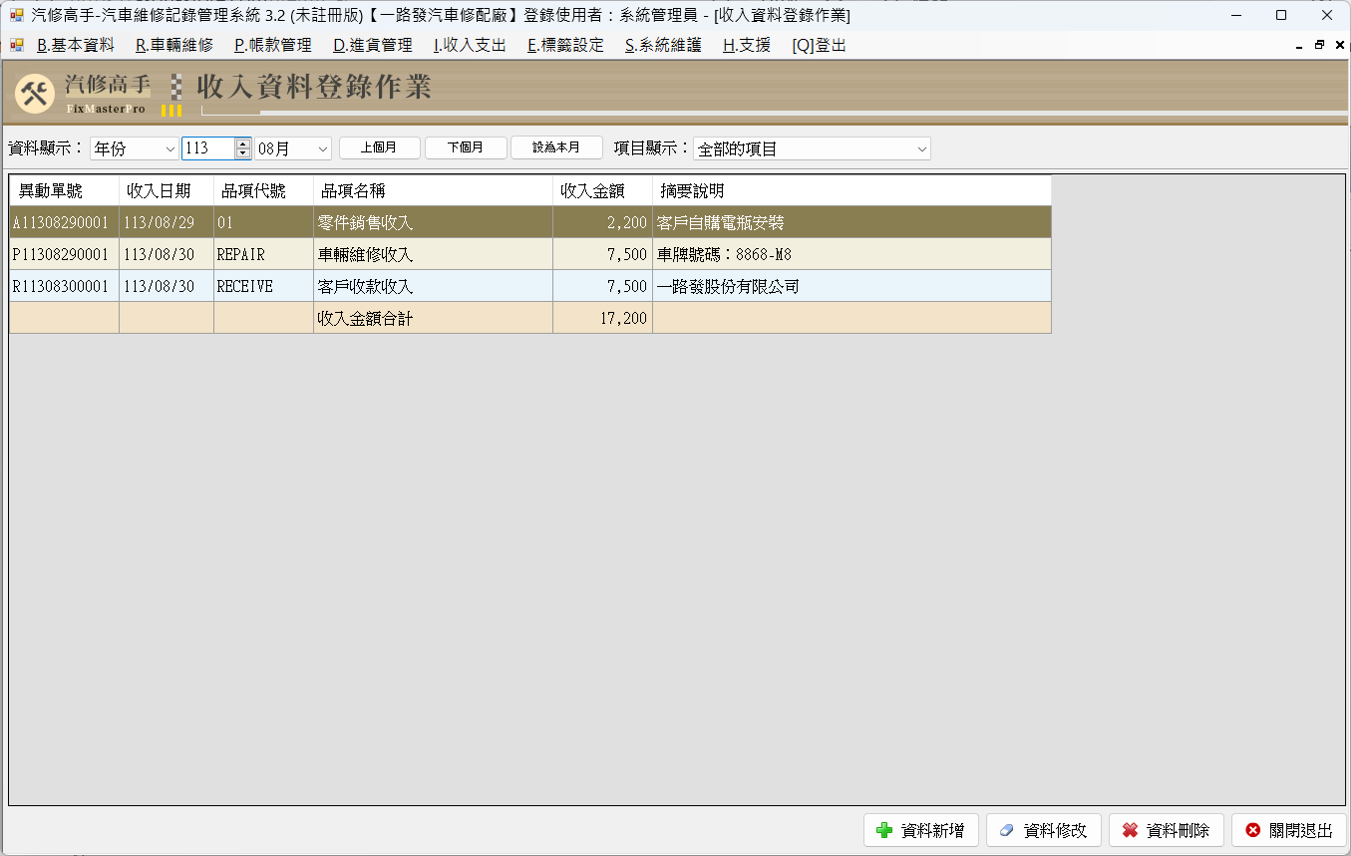
Task: Go to previous month with 上個月 button
Action: [380, 147]
